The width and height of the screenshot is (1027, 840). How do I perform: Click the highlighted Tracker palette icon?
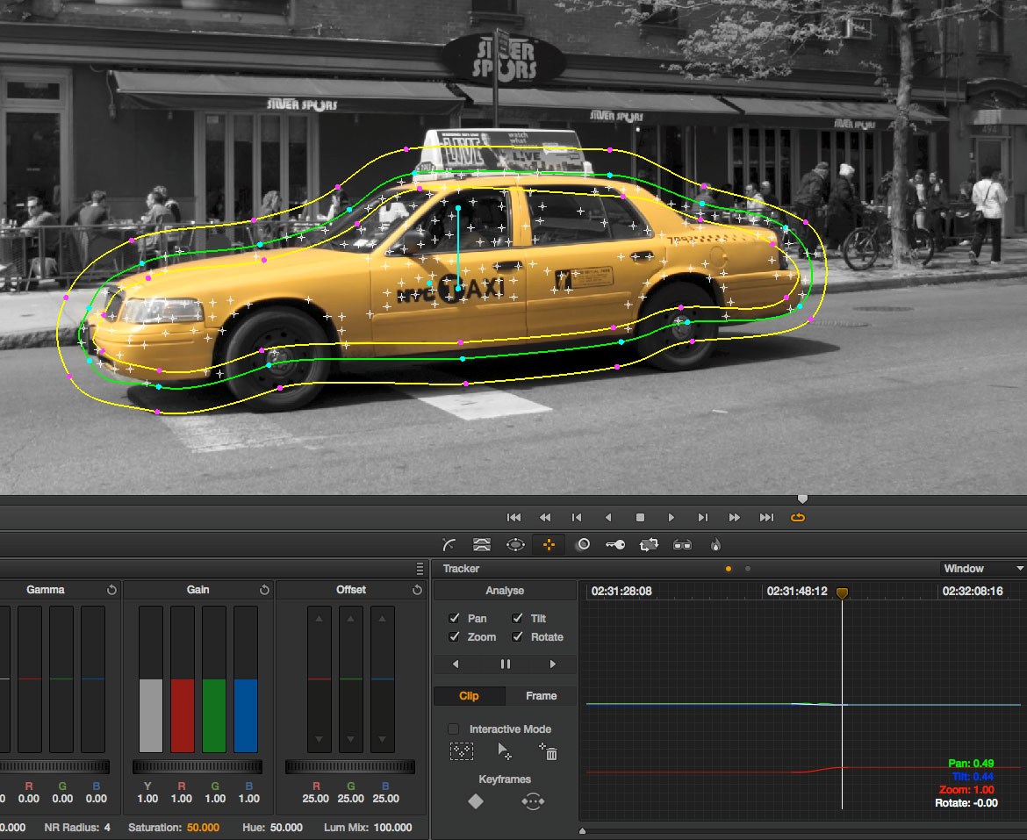549,544
